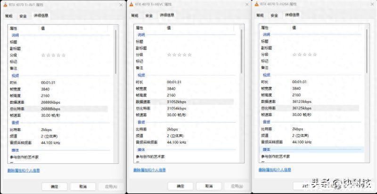This screenshot has height=194, width=377.
Task: Select the 26888kbps total bitrate value
Action: [50, 109]
